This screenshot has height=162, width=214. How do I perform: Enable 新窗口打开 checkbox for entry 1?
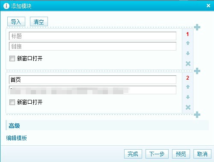12,59
